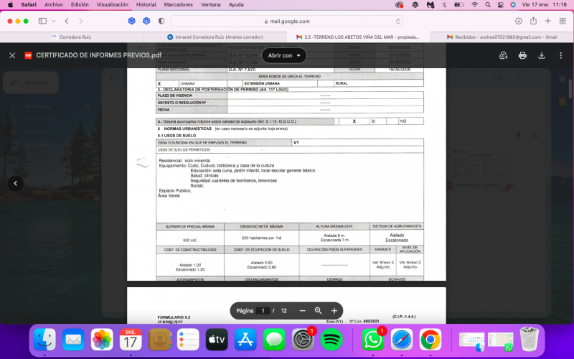574x359 pixels.
Task: Open the Safari application menu
Action: point(29,4)
